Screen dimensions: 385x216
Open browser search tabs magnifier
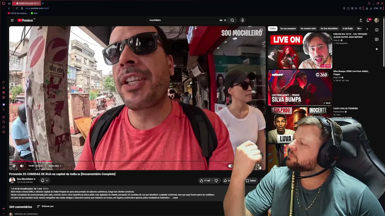[369, 3]
